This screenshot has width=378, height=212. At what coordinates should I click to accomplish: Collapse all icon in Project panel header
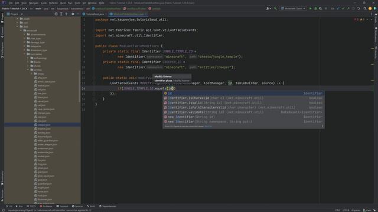[x=67, y=14]
